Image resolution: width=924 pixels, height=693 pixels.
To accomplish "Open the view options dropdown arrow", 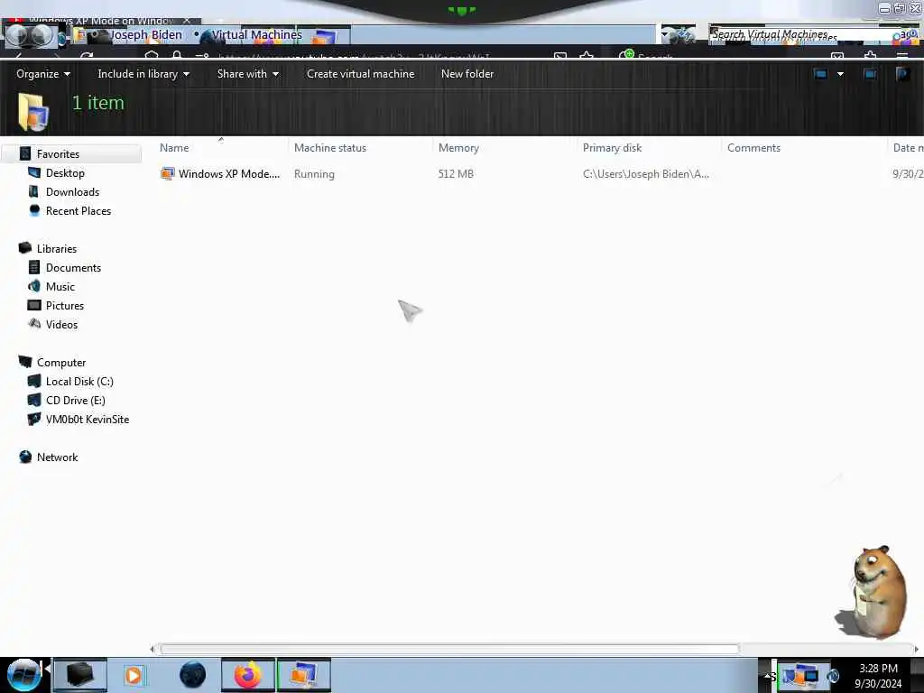I will click(840, 74).
